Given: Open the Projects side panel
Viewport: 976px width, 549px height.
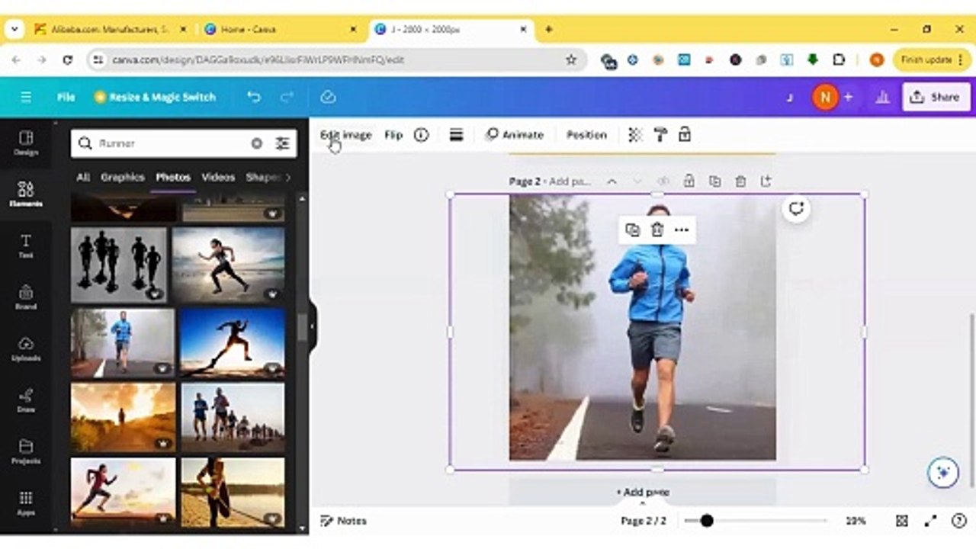Looking at the screenshot, I should pyautogui.click(x=26, y=451).
